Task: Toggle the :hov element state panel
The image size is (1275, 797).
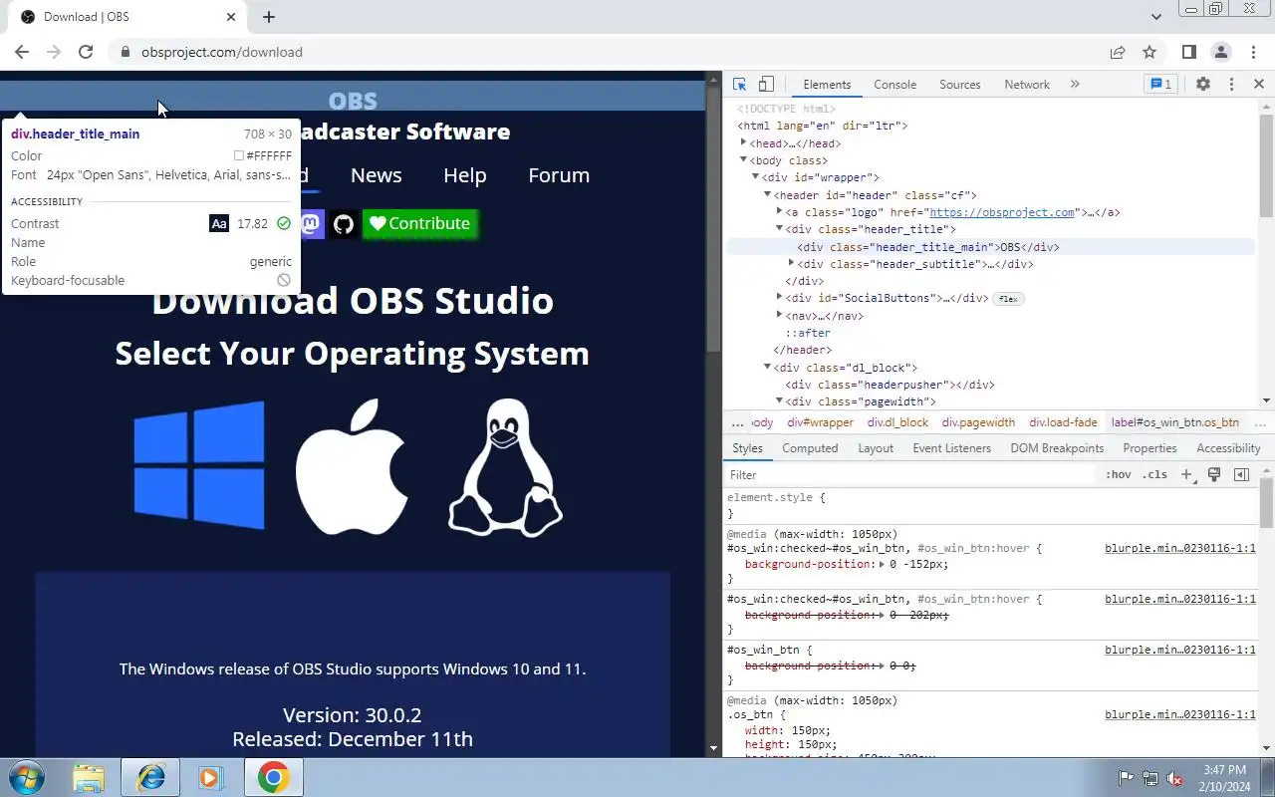Action: 1119,475
